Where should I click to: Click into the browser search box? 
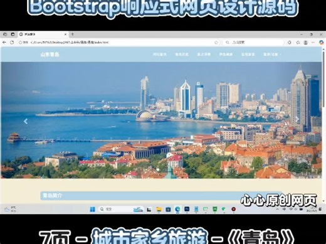(x=253, y=43)
